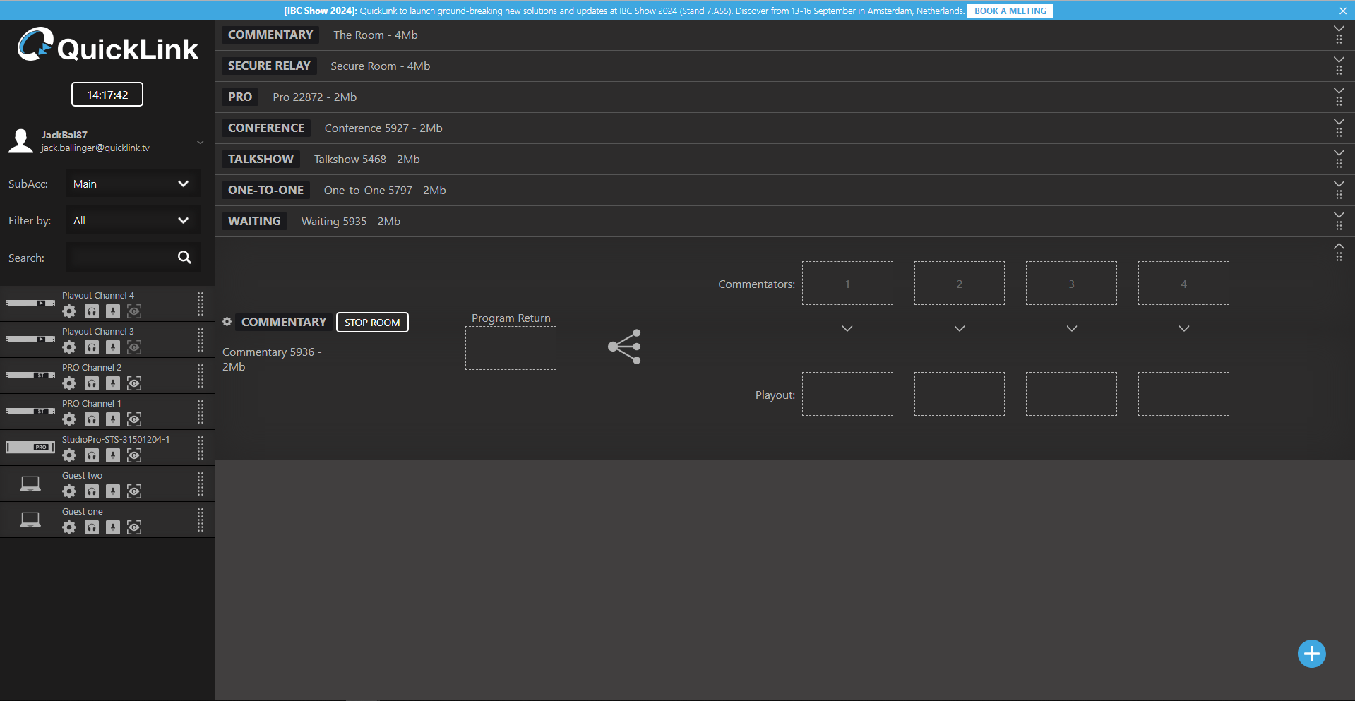
Task: Click the 14:17:42 clock box
Action: (107, 95)
